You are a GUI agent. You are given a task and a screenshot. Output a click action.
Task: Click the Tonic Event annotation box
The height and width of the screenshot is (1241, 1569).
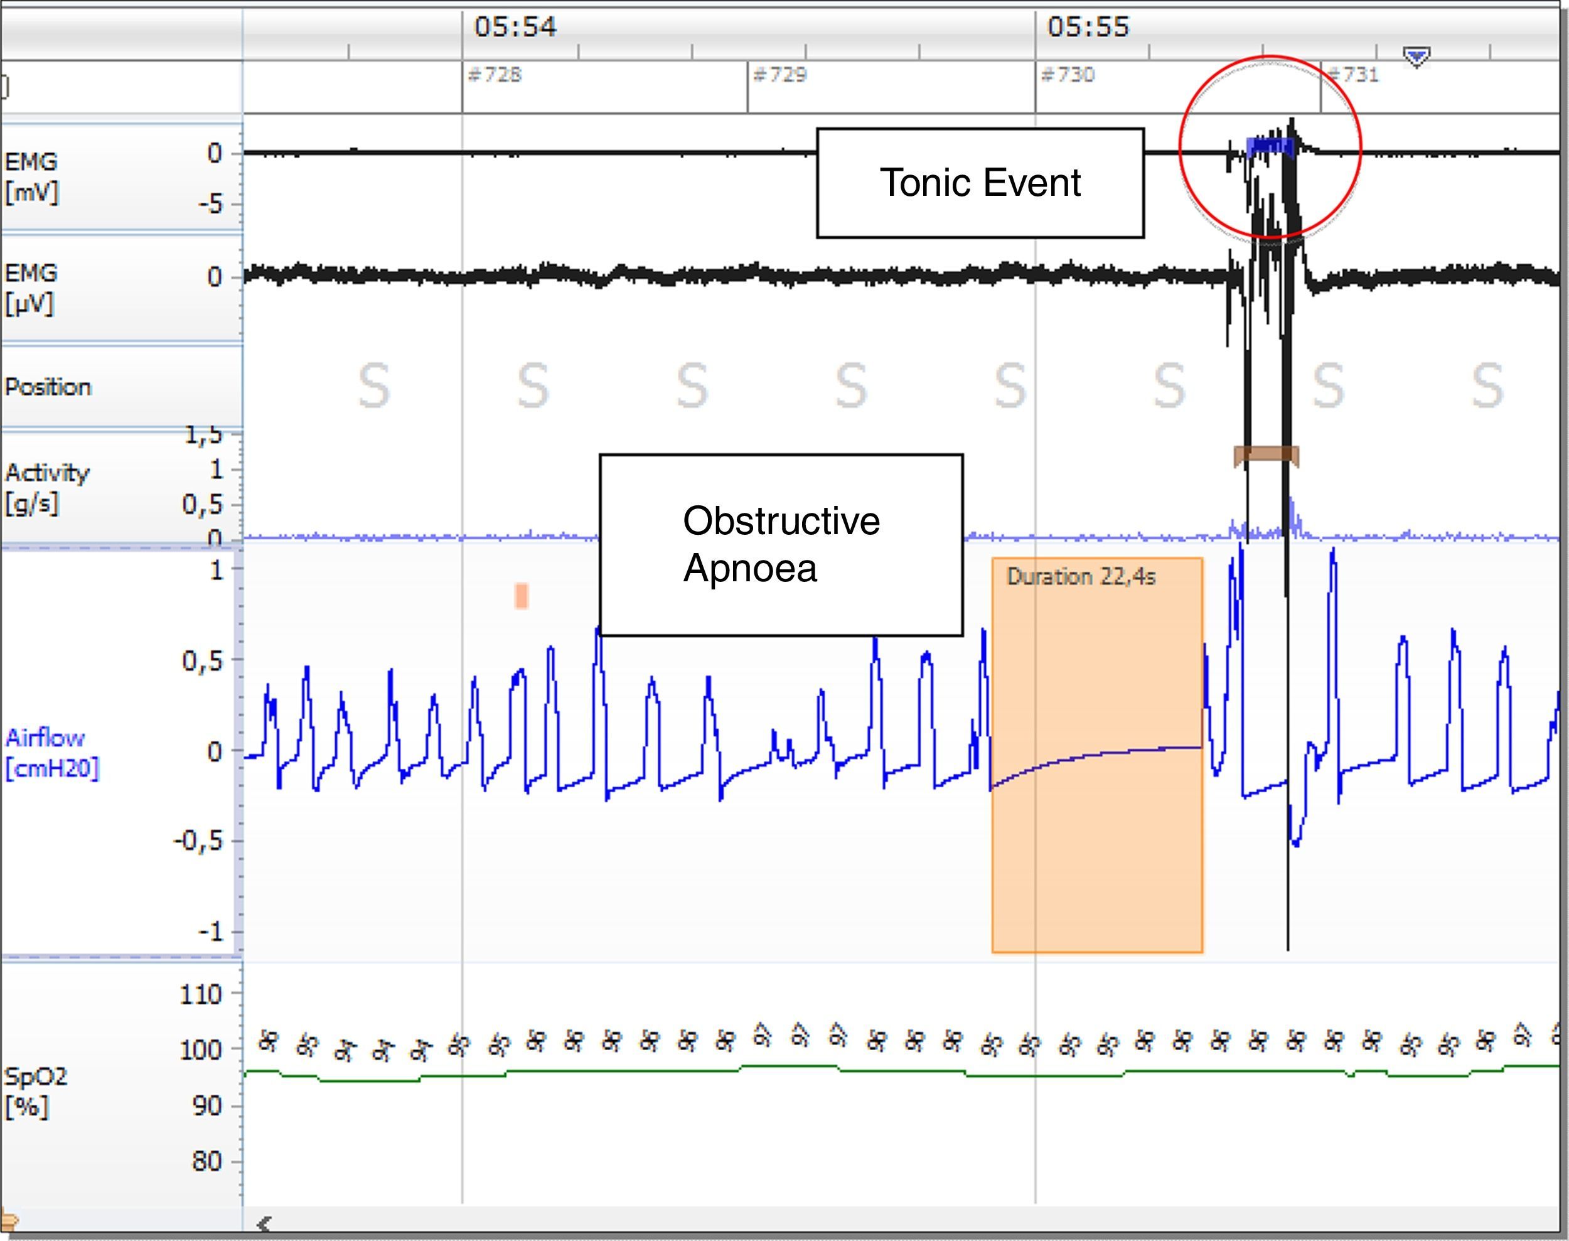tap(980, 183)
